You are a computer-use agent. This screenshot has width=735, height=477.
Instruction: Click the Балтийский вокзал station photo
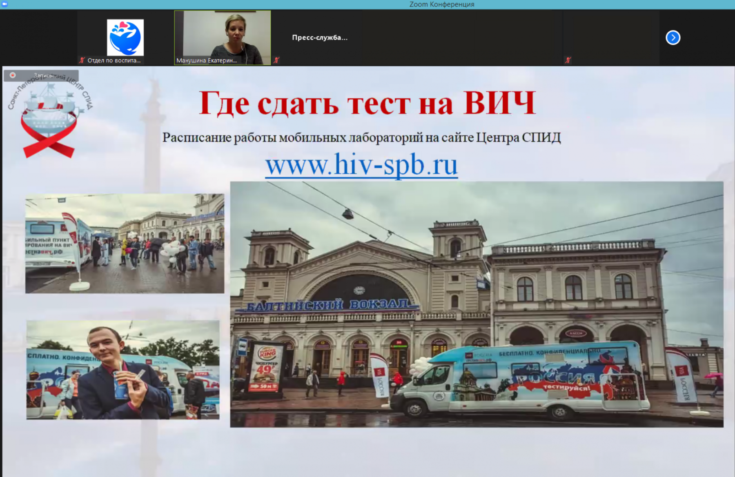pyautogui.click(x=477, y=304)
